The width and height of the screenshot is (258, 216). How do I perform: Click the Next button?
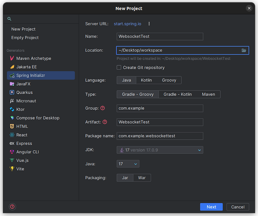coord(211,207)
